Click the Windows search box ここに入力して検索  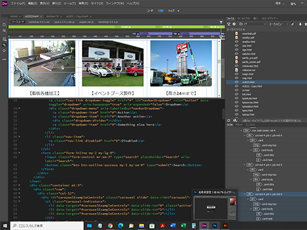tap(47, 226)
